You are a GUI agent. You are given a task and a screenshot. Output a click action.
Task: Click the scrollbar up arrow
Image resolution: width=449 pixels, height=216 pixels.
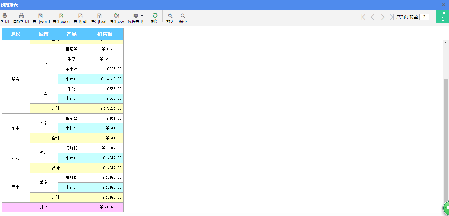(446, 43)
